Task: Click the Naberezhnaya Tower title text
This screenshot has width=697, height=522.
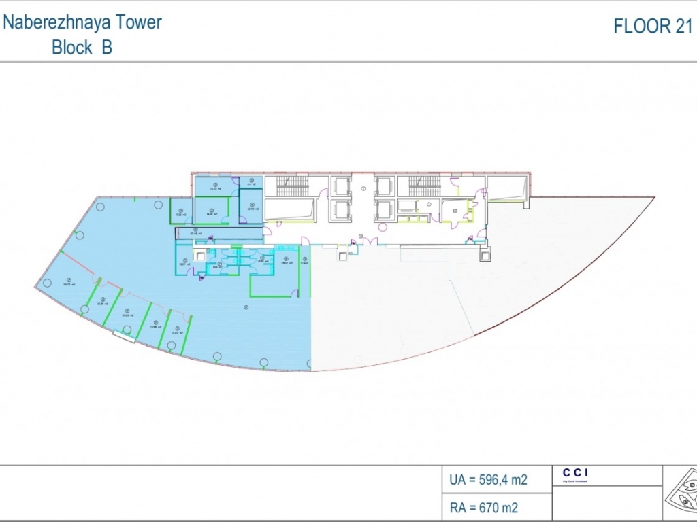Action: pos(82,22)
